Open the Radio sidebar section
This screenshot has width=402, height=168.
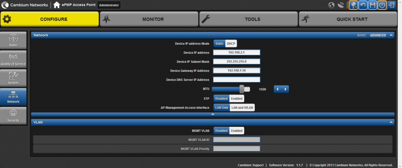13,41
